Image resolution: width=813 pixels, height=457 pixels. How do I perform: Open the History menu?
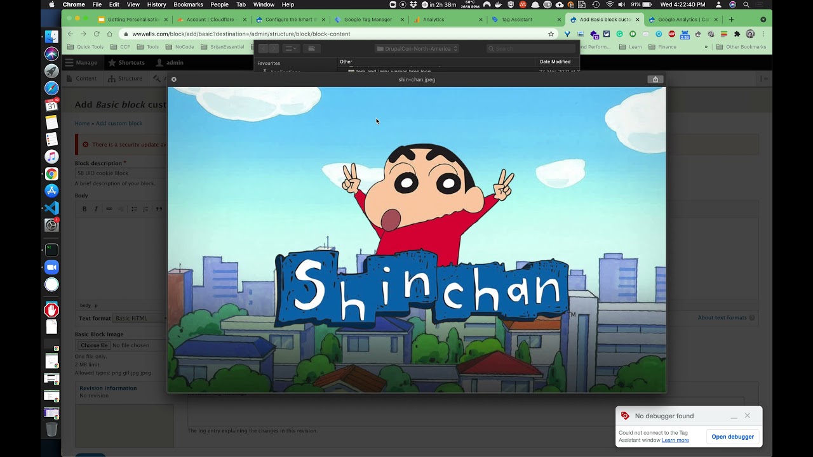(x=156, y=4)
